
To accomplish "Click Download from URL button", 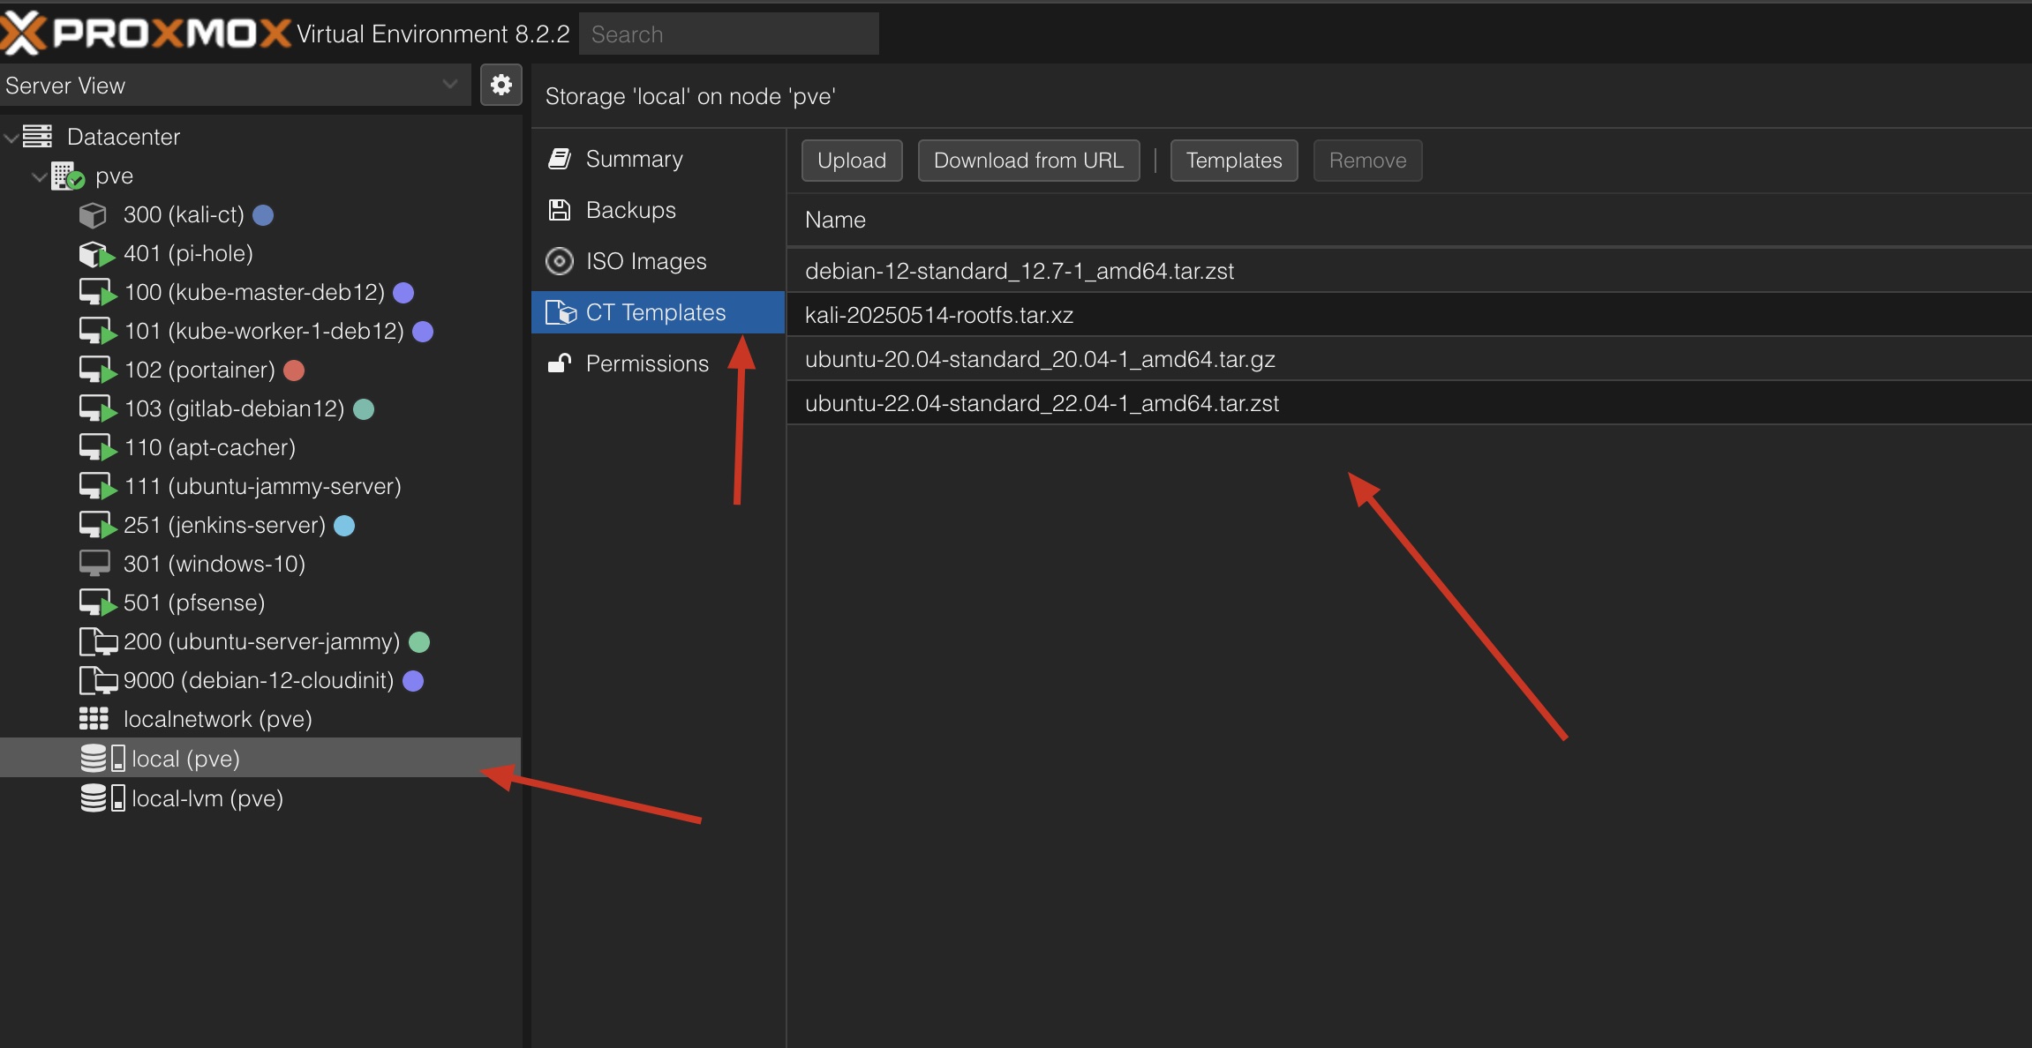I will [1028, 161].
